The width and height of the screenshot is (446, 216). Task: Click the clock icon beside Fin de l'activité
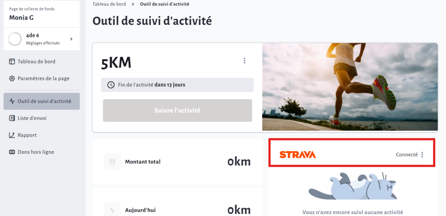click(x=111, y=85)
